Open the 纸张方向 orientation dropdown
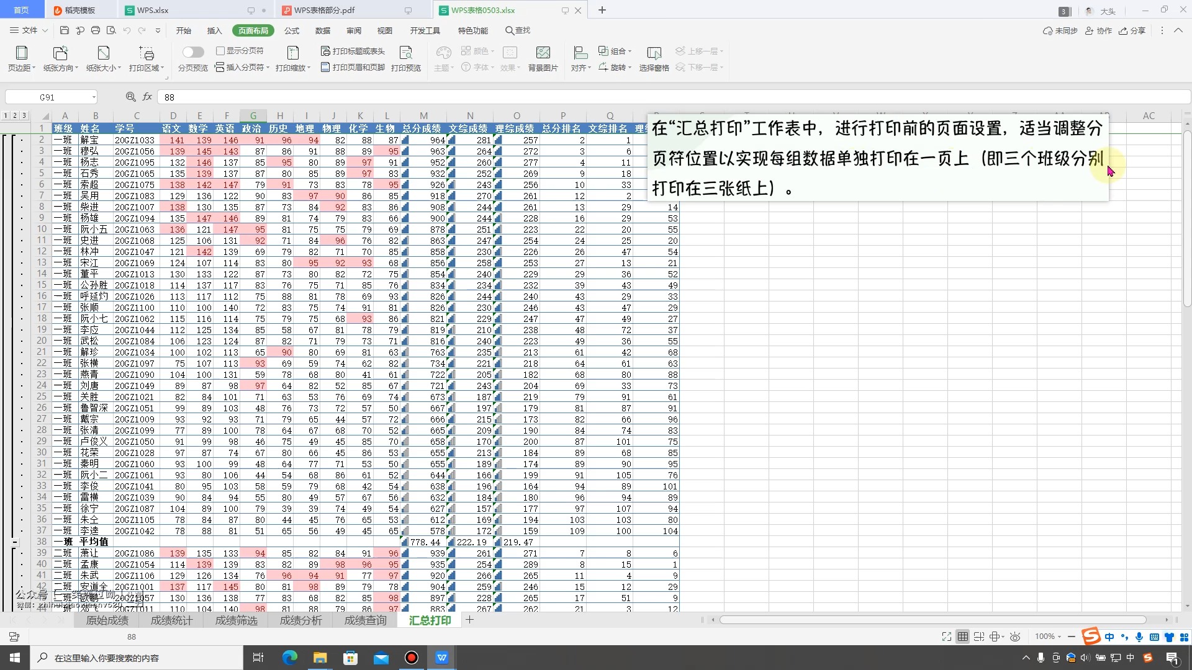 click(60, 57)
